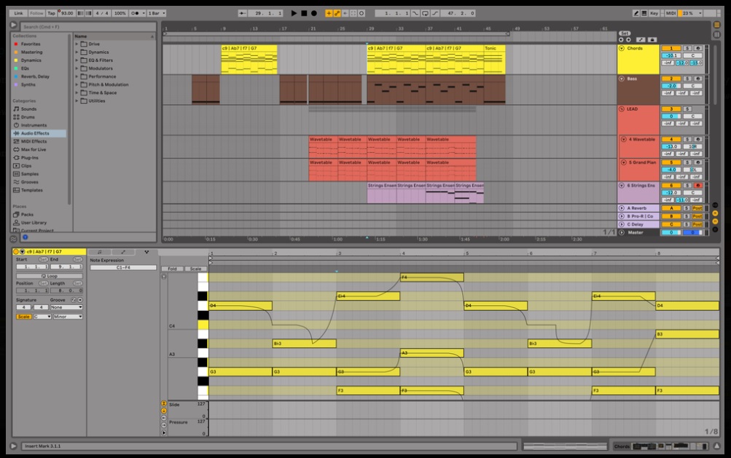Toggle the MIDI map mode button
The width and height of the screenshot is (731, 458).
coord(671,13)
